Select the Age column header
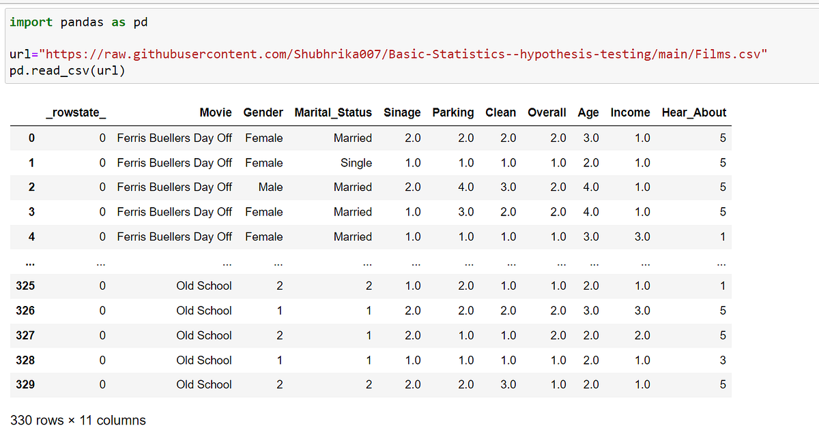The width and height of the screenshot is (819, 428). [x=588, y=112]
